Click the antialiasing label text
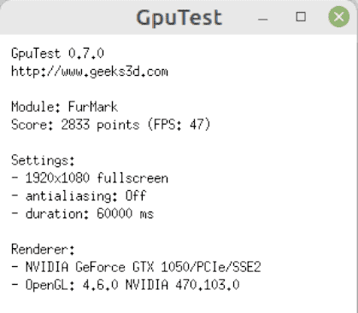This screenshot has height=313, width=358. [72, 196]
